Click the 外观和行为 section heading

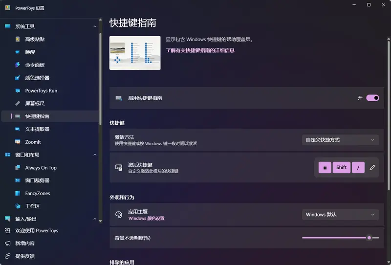click(x=122, y=198)
